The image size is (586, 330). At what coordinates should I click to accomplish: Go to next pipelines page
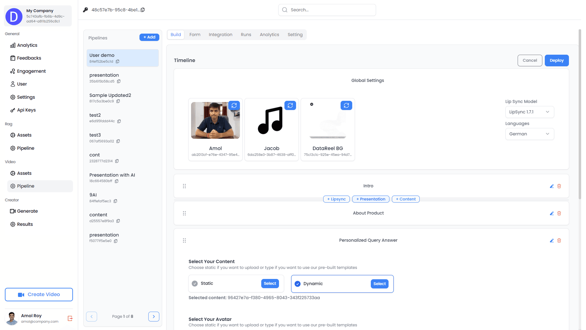[154, 317]
